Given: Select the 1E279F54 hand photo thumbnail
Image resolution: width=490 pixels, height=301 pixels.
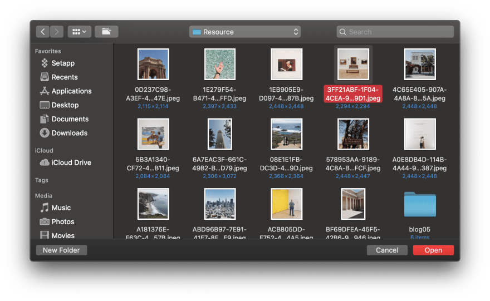Looking at the screenshot, I should coord(220,65).
